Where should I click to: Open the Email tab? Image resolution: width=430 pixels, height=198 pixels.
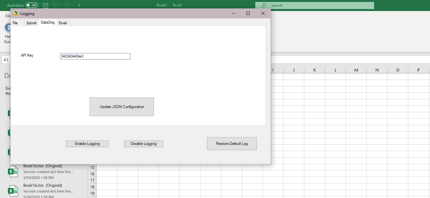63,23
